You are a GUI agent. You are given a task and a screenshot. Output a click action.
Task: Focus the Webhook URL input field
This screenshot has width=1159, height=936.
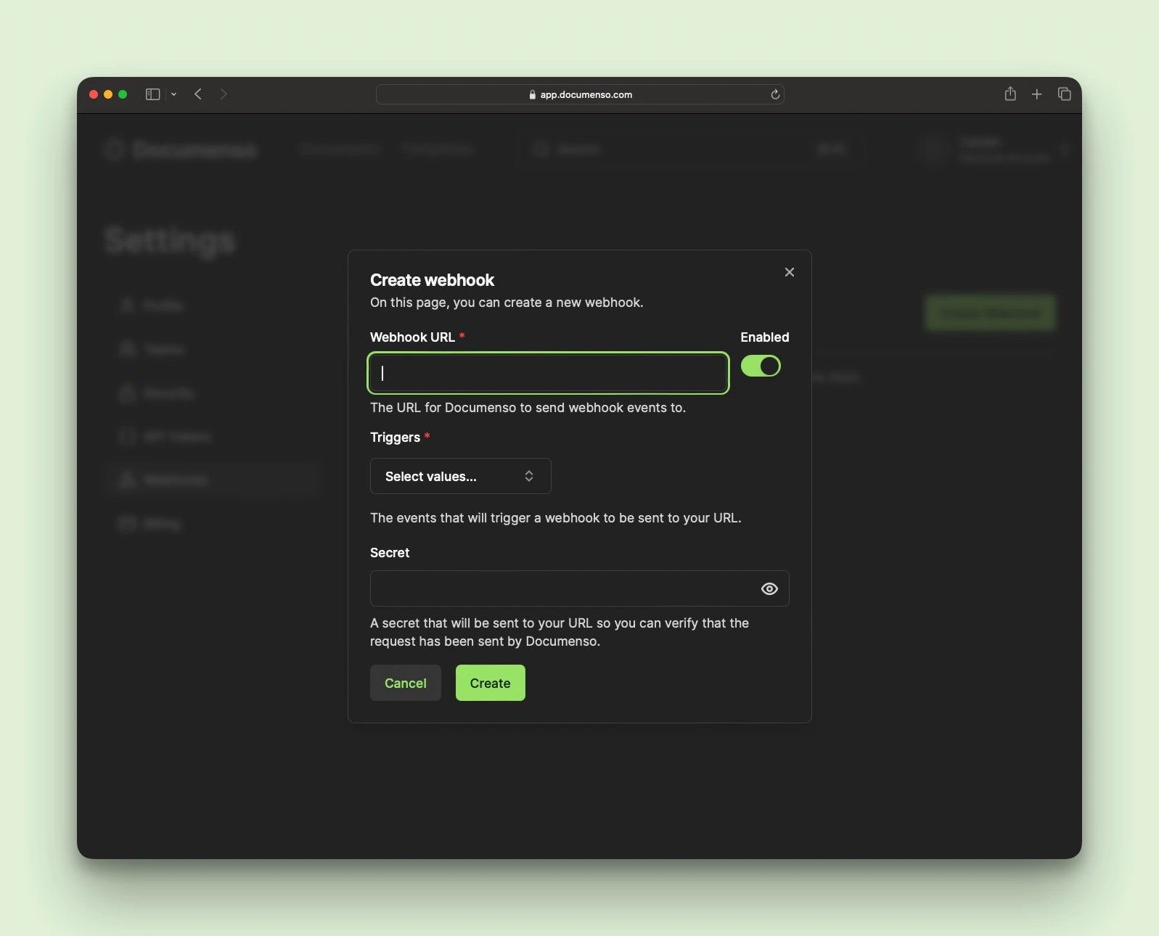(548, 373)
